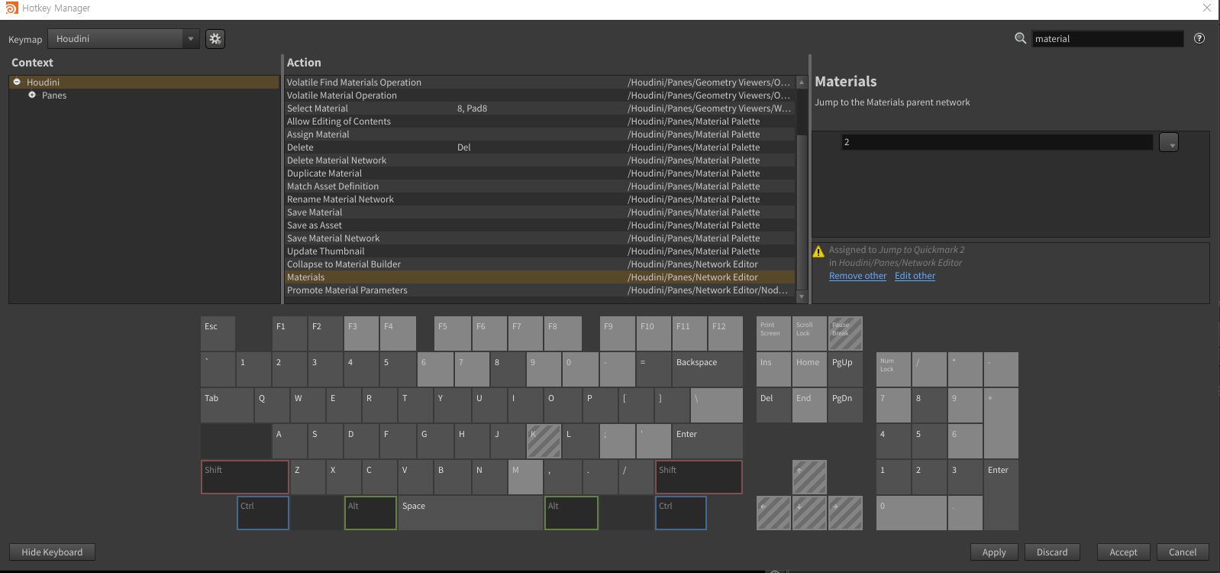1220x573 pixels.
Task: Click the Accept button
Action: 1123,552
